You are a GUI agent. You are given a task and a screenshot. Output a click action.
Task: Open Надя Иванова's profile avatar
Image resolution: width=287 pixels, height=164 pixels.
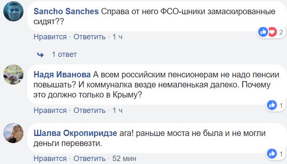[x=13, y=74]
